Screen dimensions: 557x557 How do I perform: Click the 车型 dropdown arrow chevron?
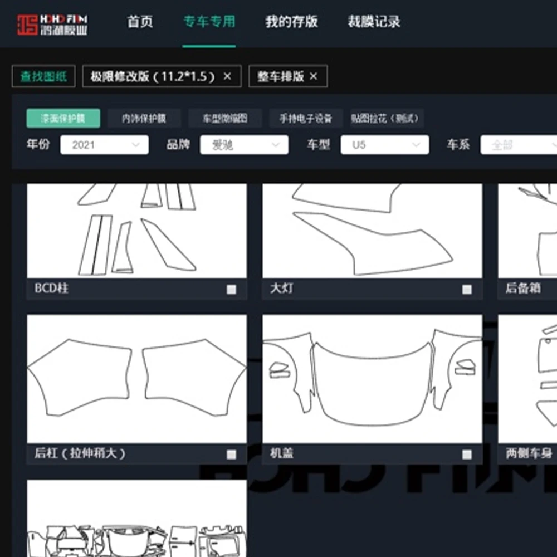coord(416,145)
